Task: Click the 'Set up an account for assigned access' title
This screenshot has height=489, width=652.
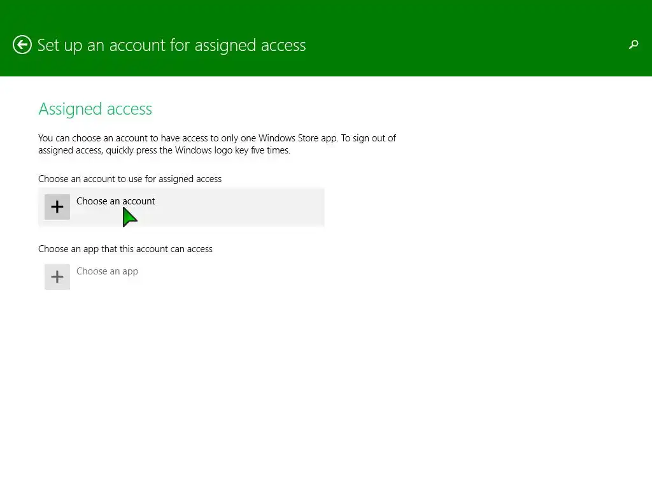Action: pos(171,45)
